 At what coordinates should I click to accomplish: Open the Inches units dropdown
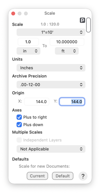point(51,68)
